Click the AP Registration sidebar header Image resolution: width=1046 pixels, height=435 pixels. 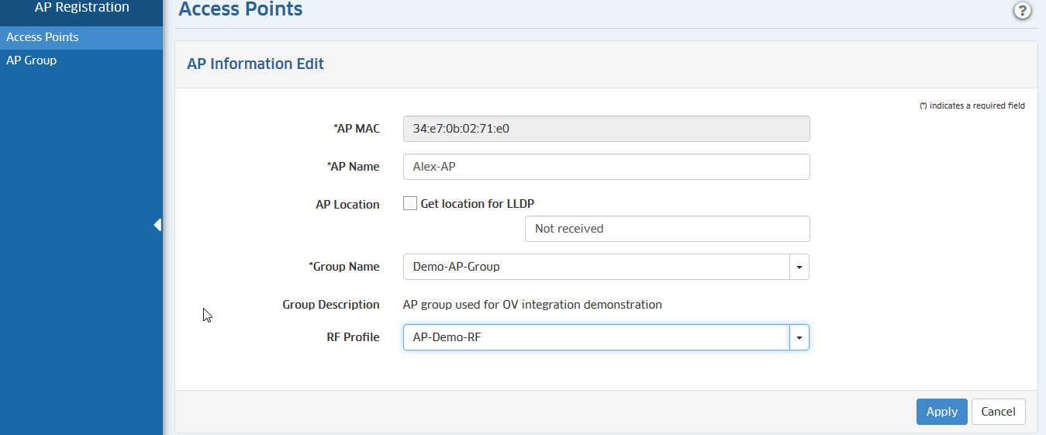pos(81,8)
